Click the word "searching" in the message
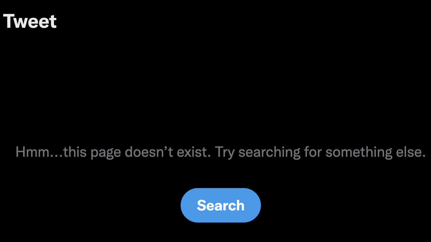This screenshot has width=431, height=242. click(x=269, y=152)
